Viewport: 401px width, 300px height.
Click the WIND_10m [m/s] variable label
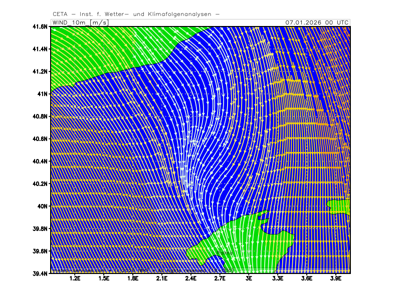[80, 22]
